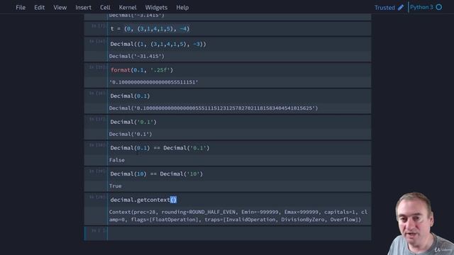454x255 pixels.
Task: Click the output '0.1000000000000000055511151'
Action: point(154,82)
